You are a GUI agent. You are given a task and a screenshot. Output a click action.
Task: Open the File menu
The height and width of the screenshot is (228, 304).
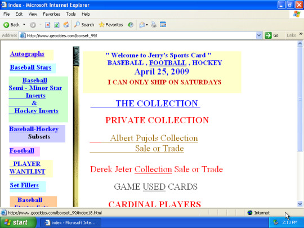point(6,14)
